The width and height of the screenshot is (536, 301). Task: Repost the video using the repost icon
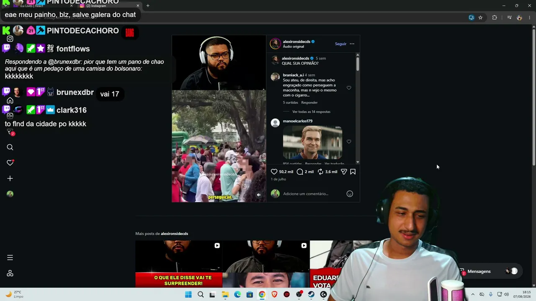click(x=320, y=172)
